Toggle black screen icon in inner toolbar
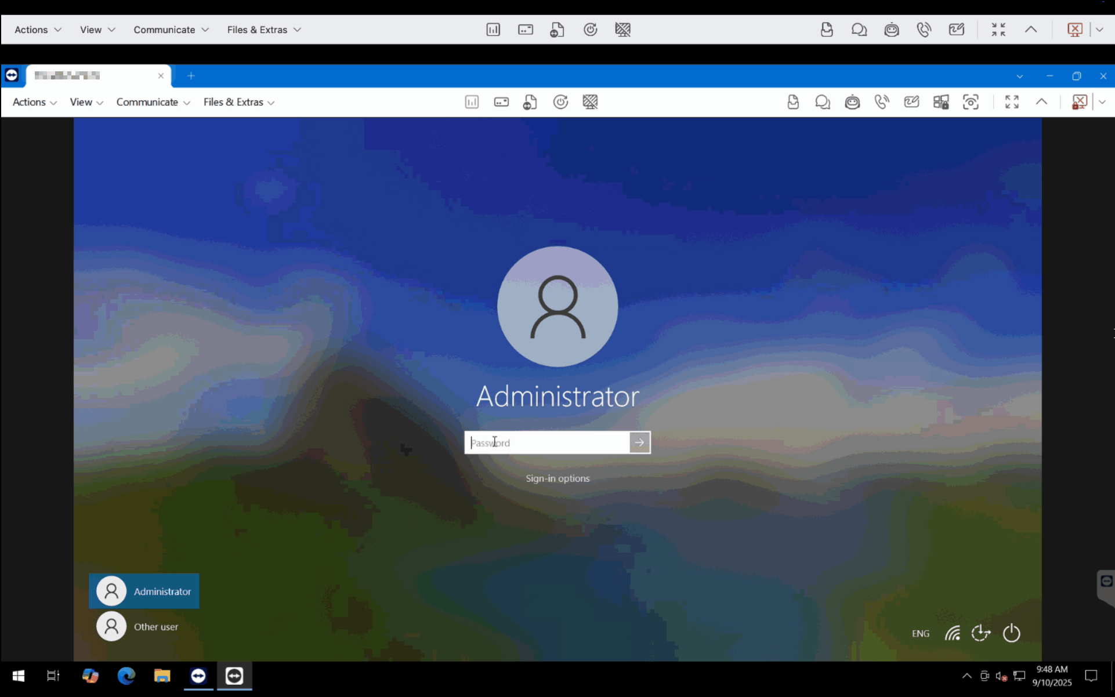 [x=590, y=102]
